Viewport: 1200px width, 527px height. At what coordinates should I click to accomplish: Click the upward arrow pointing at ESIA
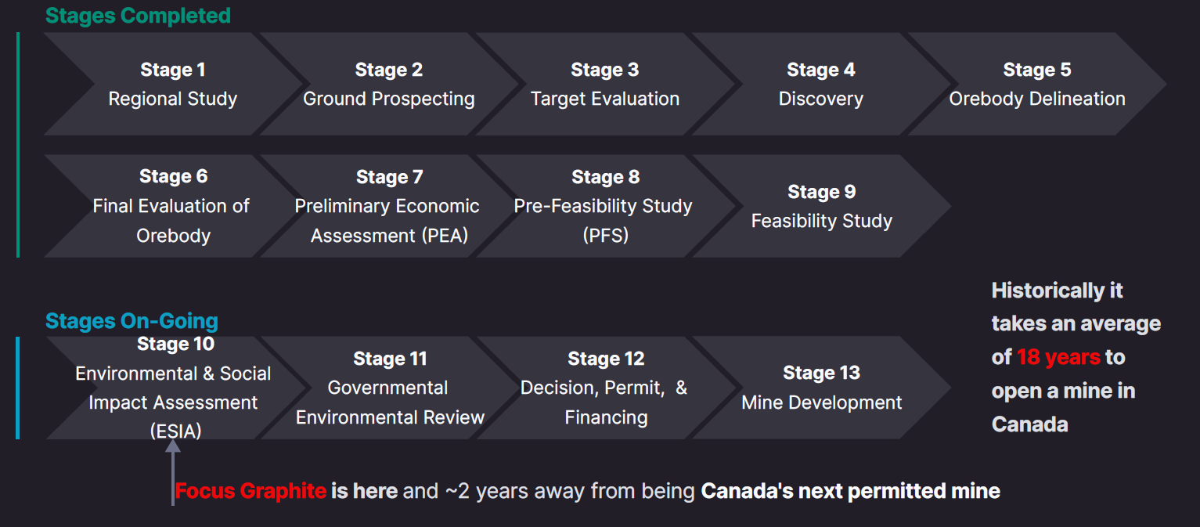[x=173, y=470]
